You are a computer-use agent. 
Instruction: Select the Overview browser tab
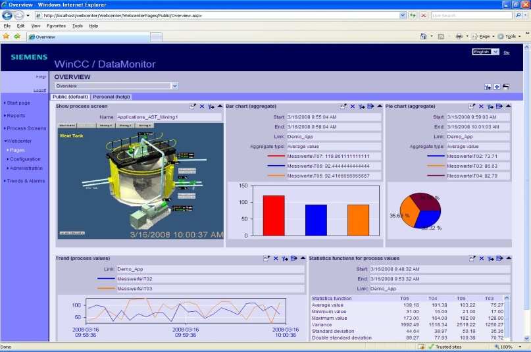click(x=88, y=37)
